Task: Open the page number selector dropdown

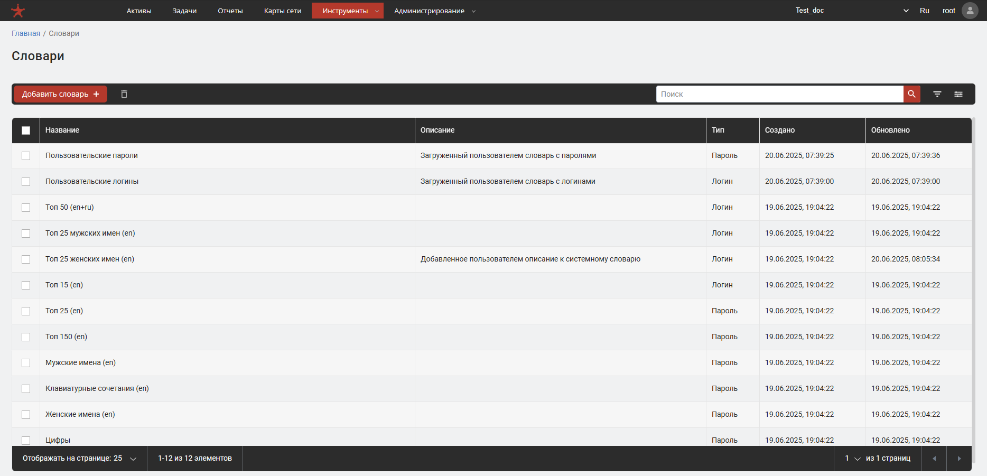Action: pyautogui.click(x=852, y=459)
